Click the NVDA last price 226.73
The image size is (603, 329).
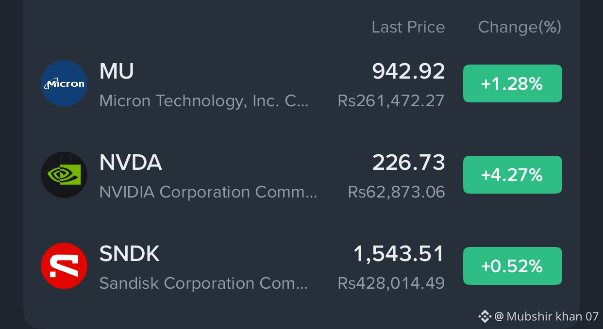tap(408, 163)
